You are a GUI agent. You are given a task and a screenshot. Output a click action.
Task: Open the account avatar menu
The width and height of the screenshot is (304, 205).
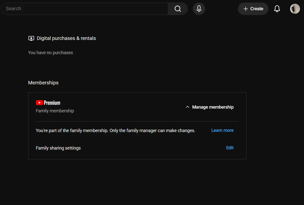click(x=295, y=9)
